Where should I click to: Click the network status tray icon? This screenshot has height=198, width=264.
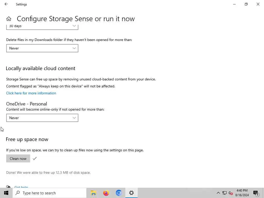pos(225,193)
